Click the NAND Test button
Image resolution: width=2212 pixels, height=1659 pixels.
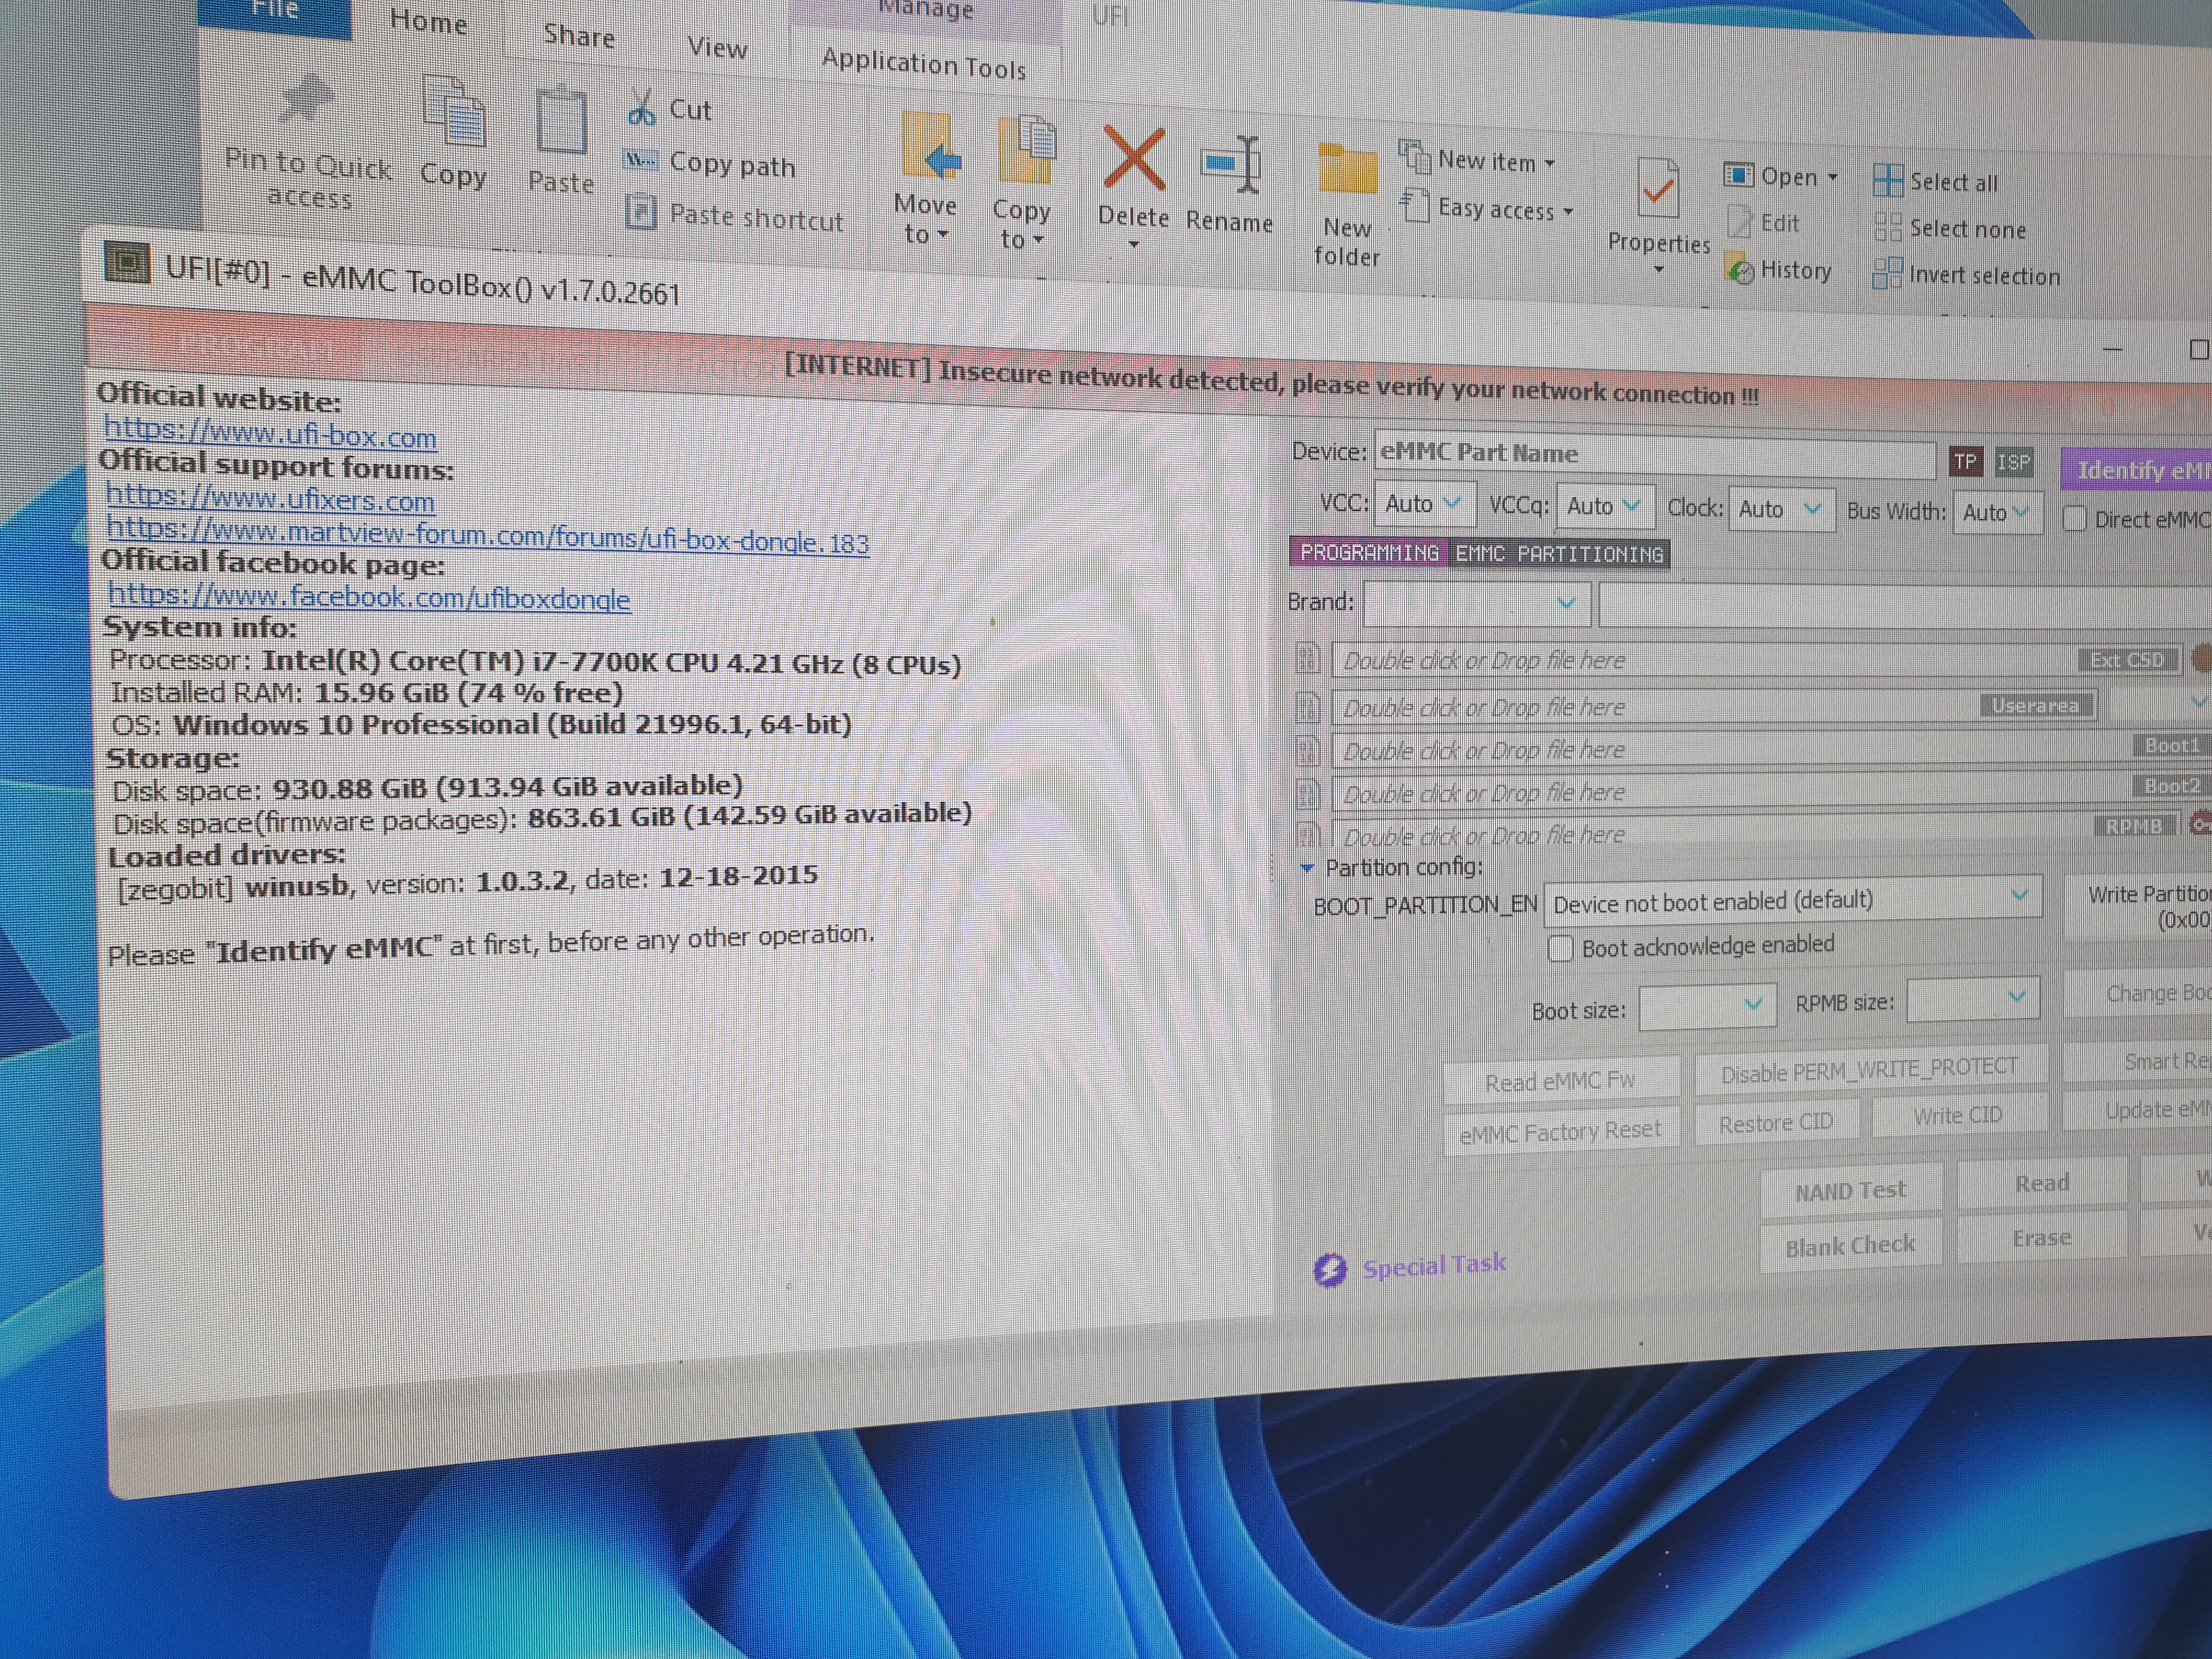[x=1850, y=1190]
